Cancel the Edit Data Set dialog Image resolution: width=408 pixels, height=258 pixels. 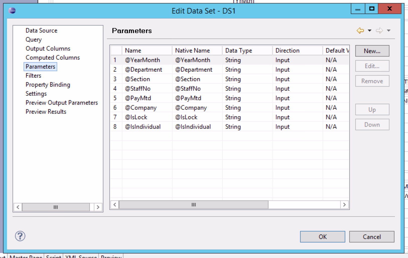372,237
